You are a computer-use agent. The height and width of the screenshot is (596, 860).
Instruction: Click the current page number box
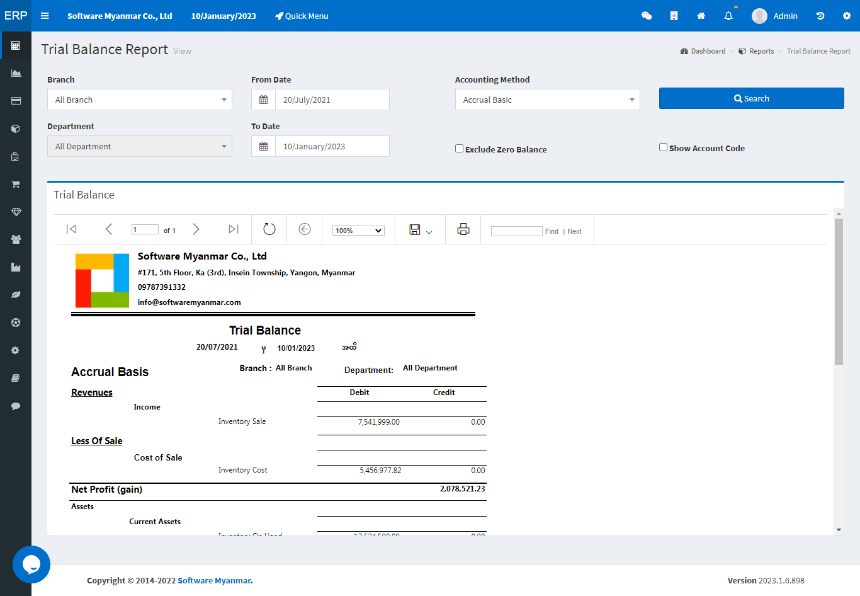[x=145, y=229]
